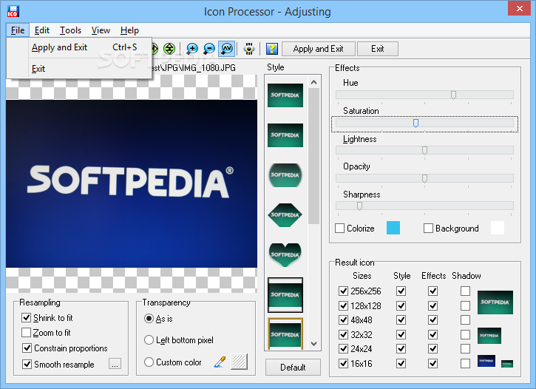
Task: Enable the Zoom to fit checkbox
Action: point(27,333)
